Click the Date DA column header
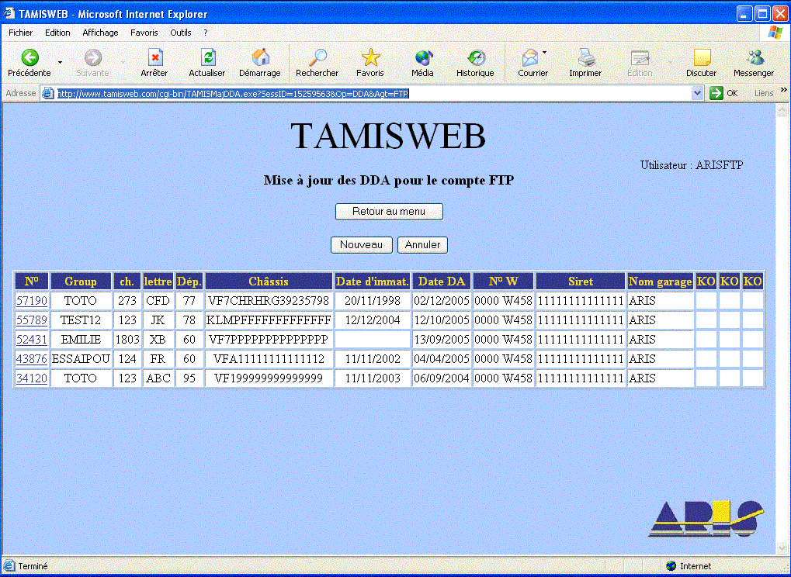 [442, 282]
